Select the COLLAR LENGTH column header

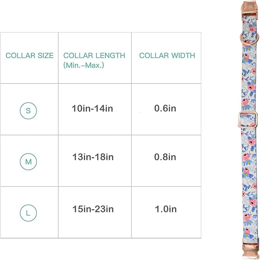click(94, 56)
